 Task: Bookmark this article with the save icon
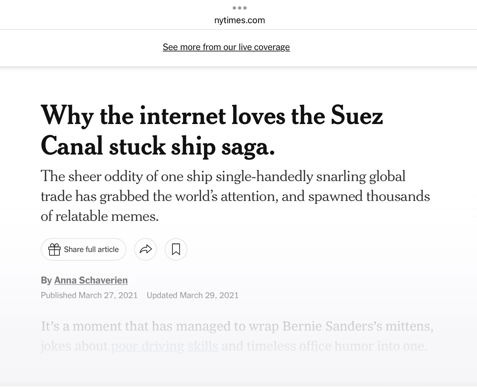tap(176, 249)
